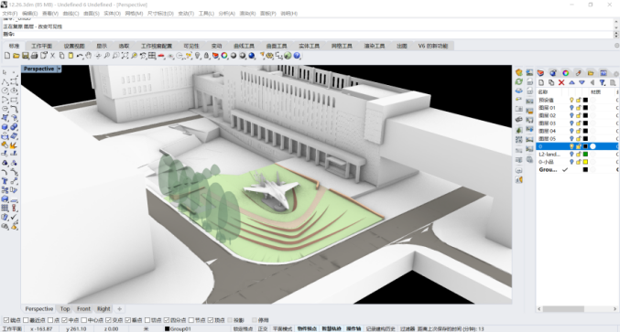Select the Pan hand tool
This screenshot has height=332, width=620.
click(x=89, y=56)
